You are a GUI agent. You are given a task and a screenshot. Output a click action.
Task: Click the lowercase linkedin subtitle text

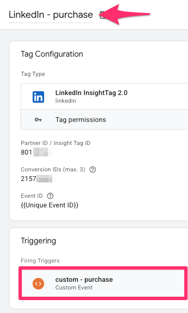[66, 101]
